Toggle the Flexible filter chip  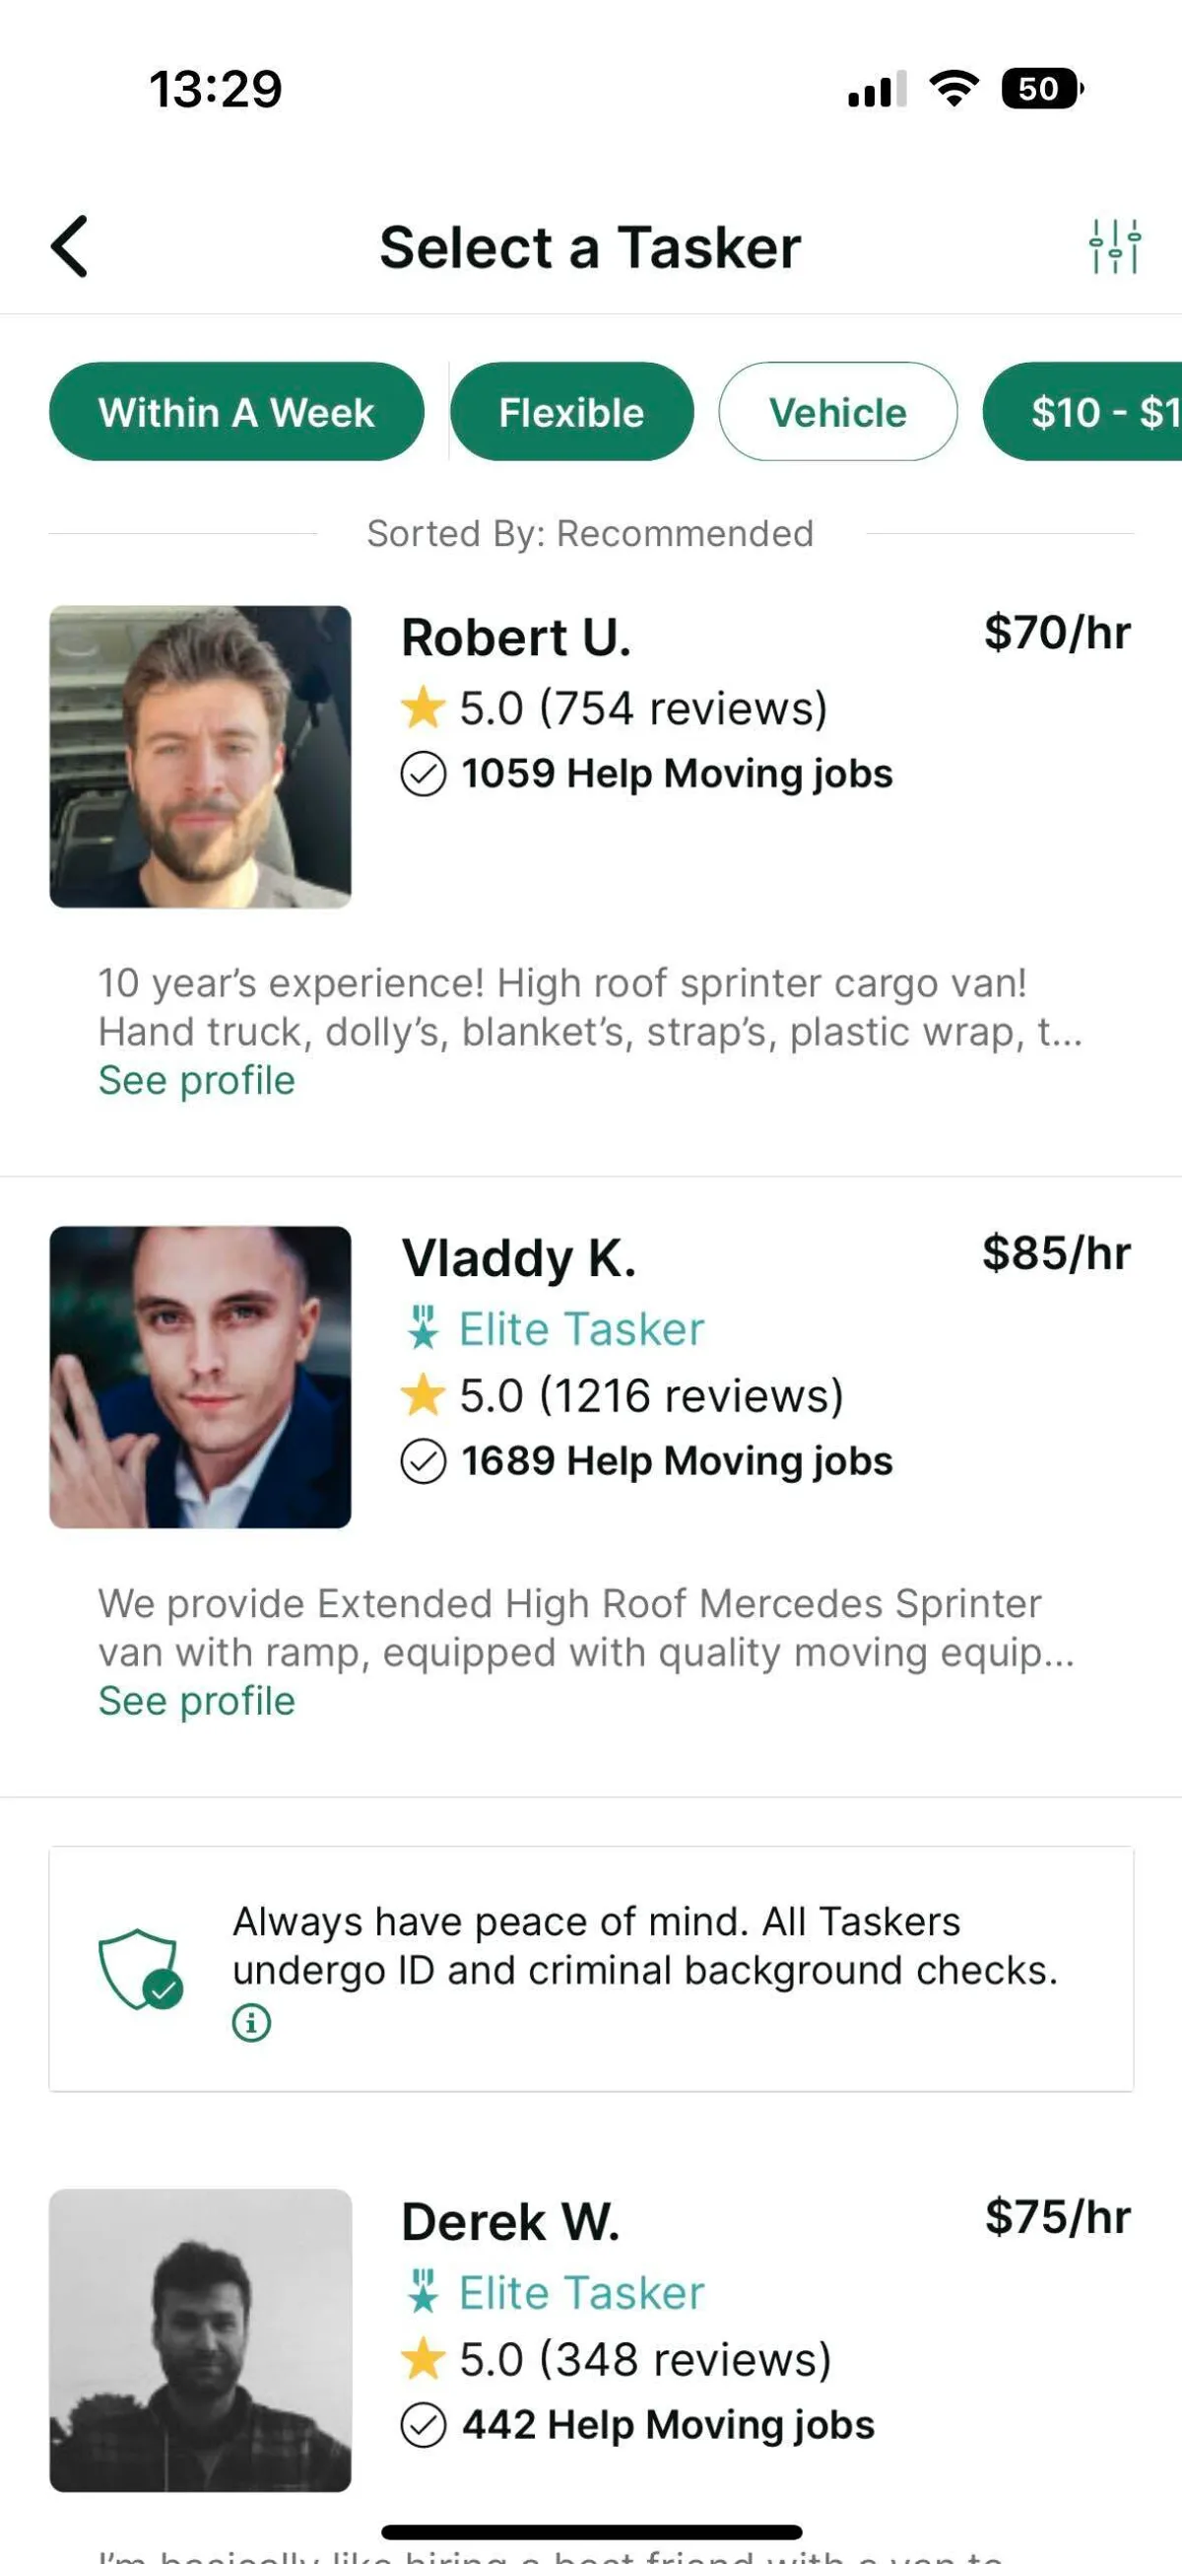pos(572,412)
